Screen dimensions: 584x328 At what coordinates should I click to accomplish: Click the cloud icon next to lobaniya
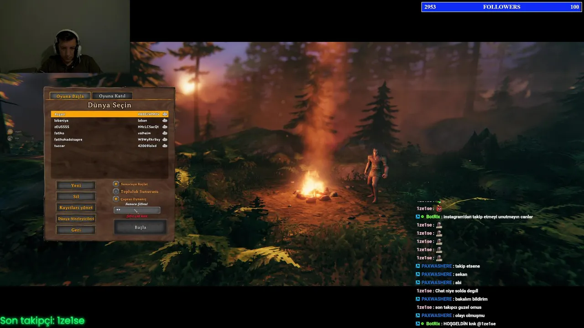(x=165, y=120)
